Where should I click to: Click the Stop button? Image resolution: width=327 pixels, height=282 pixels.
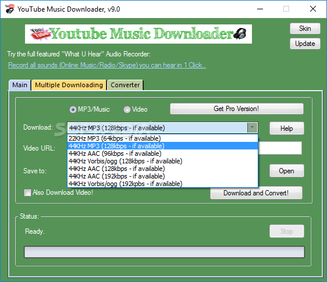coord(286,231)
